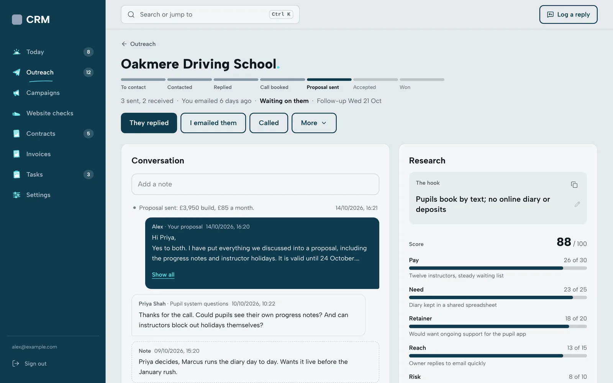Edit the hook with pencil icon
This screenshot has height=383, width=613.
click(x=577, y=204)
